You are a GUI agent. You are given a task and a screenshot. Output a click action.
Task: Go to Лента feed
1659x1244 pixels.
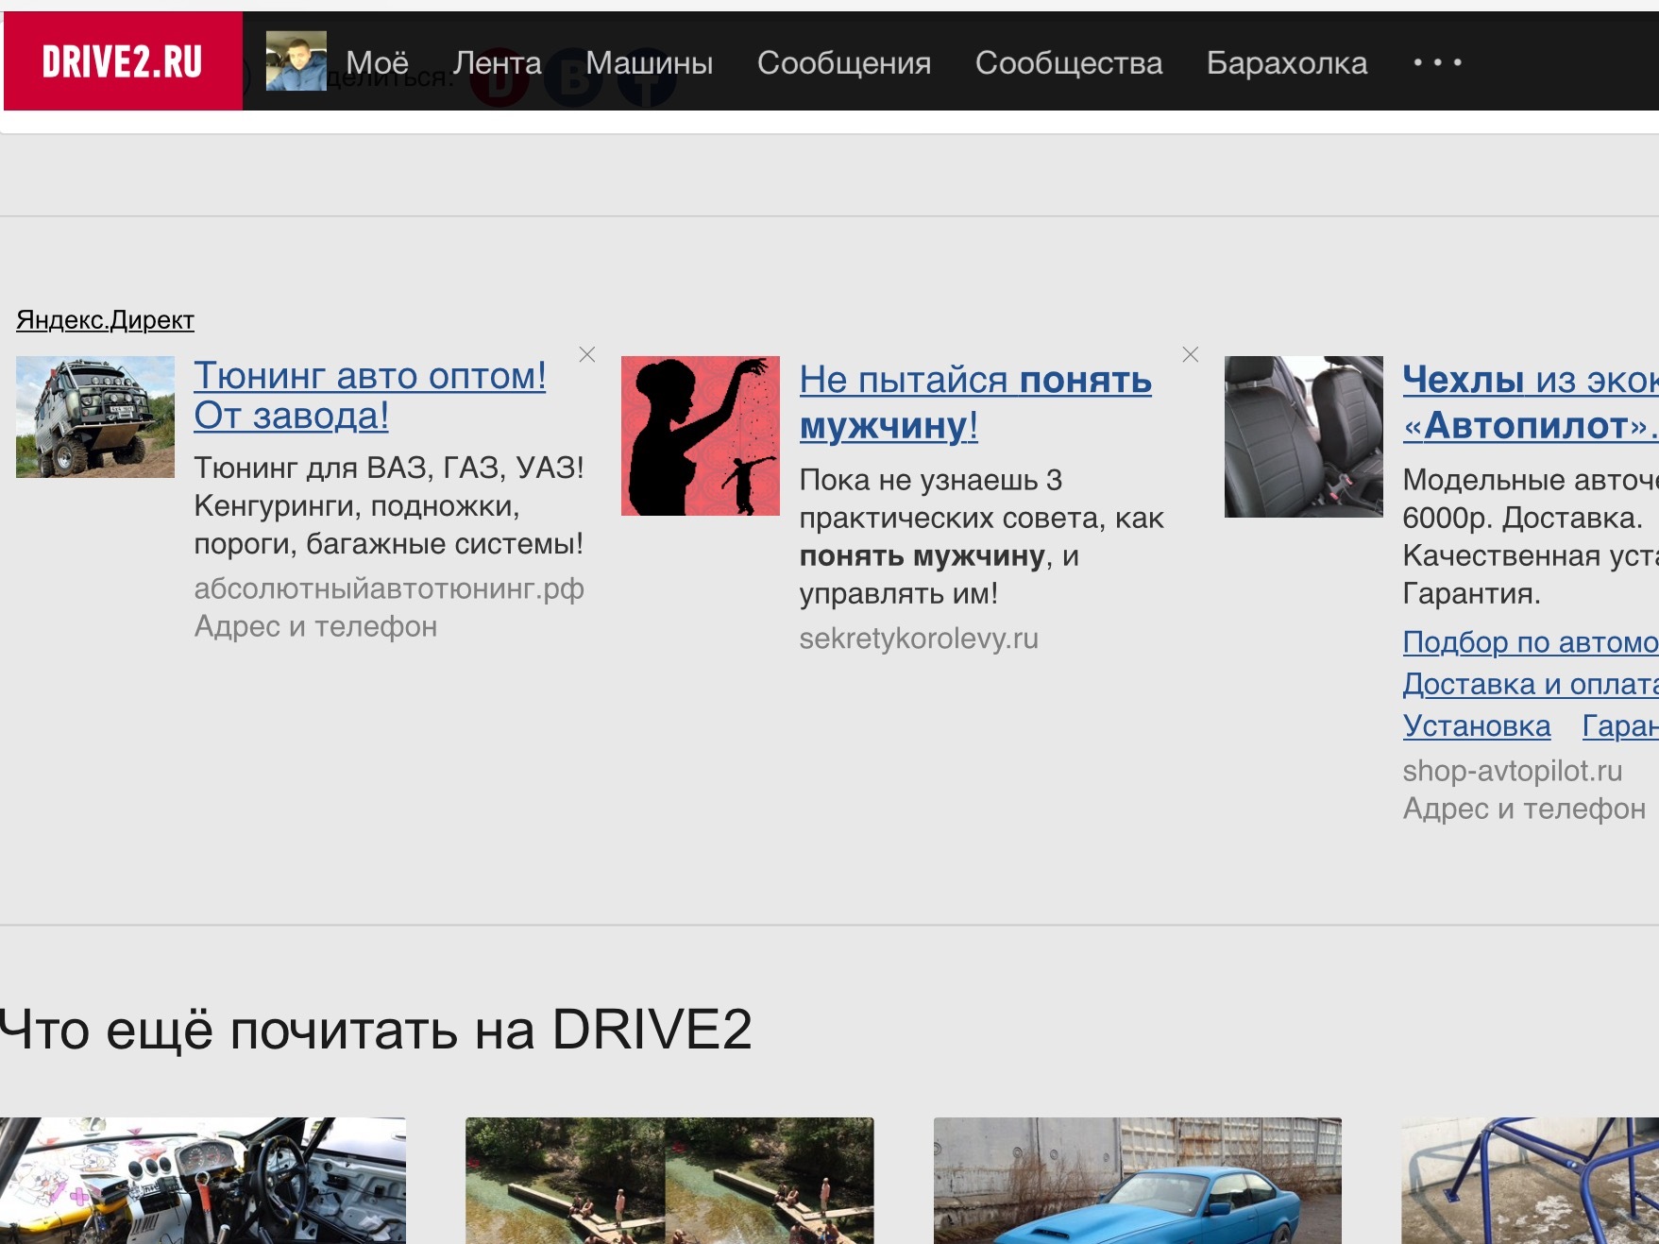pos(497,62)
